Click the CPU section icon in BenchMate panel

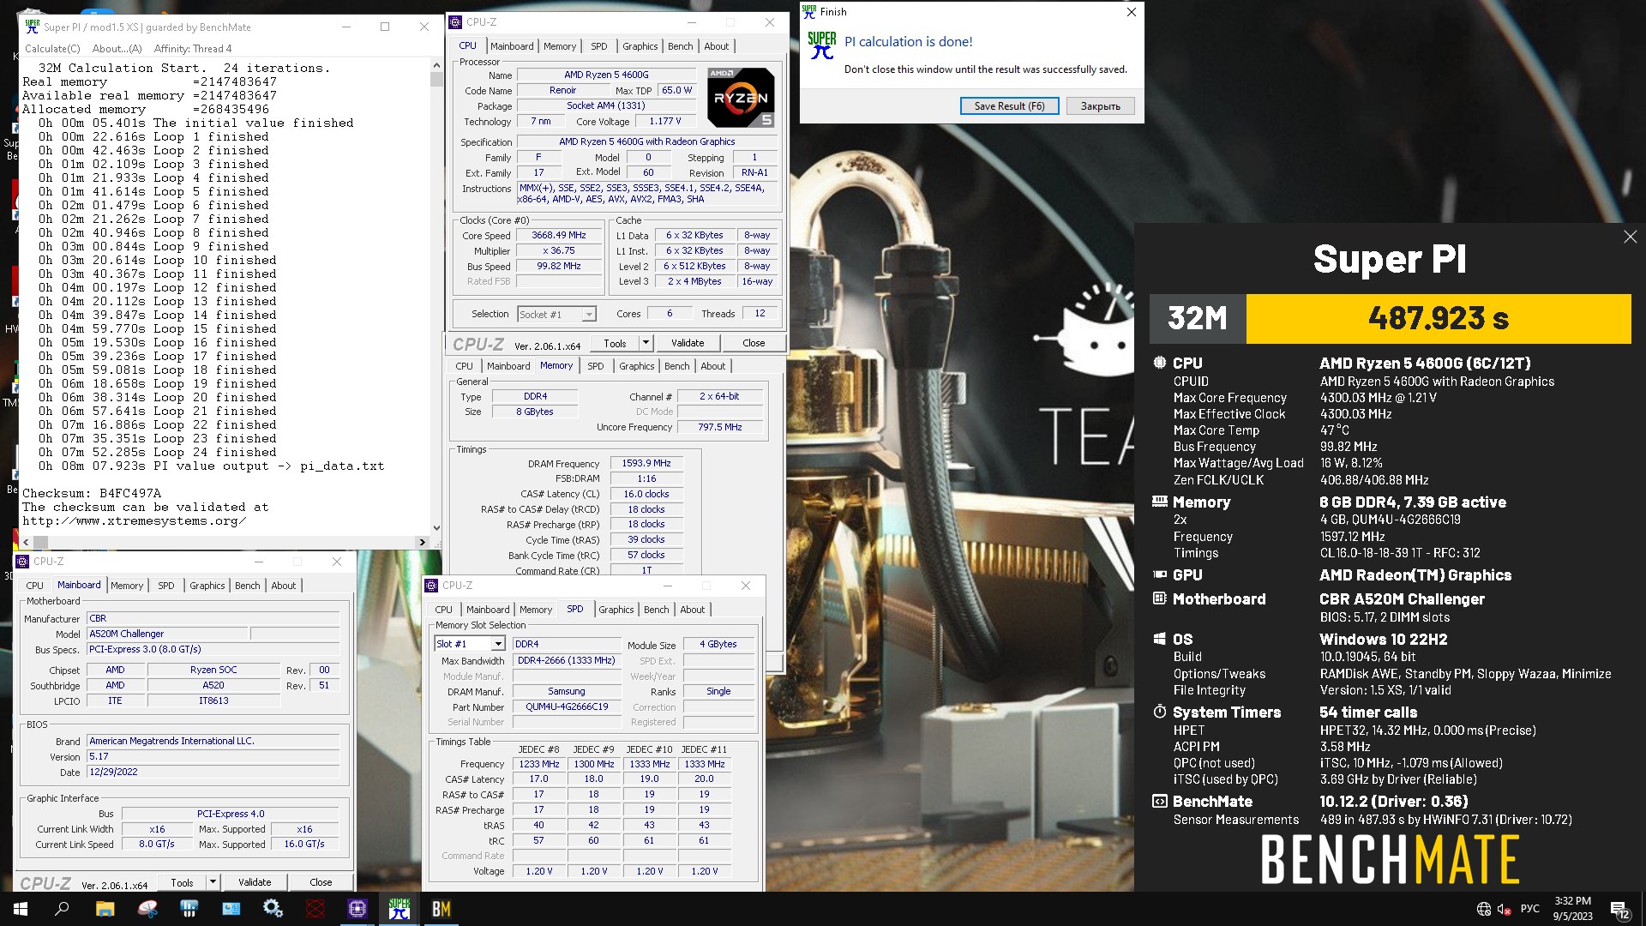pyautogui.click(x=1159, y=363)
